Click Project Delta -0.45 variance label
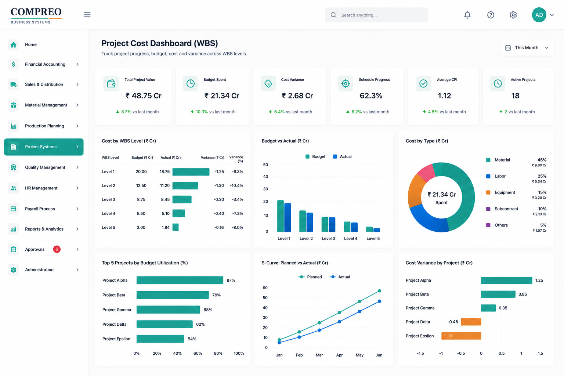This screenshot has height=376, width=564. click(453, 322)
